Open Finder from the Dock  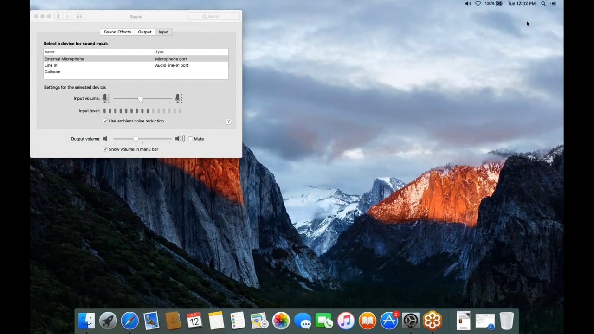click(x=87, y=321)
